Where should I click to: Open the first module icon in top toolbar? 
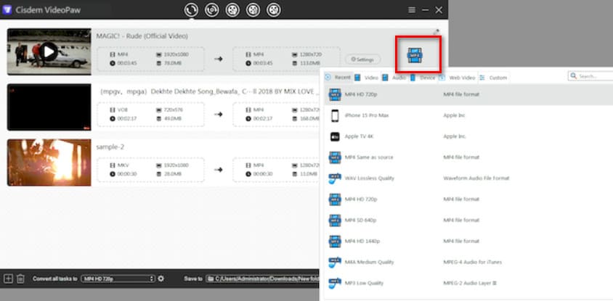(192, 10)
